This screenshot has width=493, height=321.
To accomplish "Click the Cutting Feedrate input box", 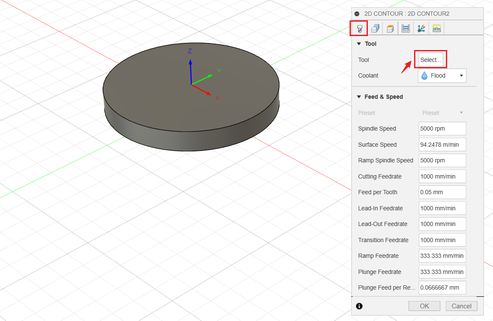I will [442, 176].
